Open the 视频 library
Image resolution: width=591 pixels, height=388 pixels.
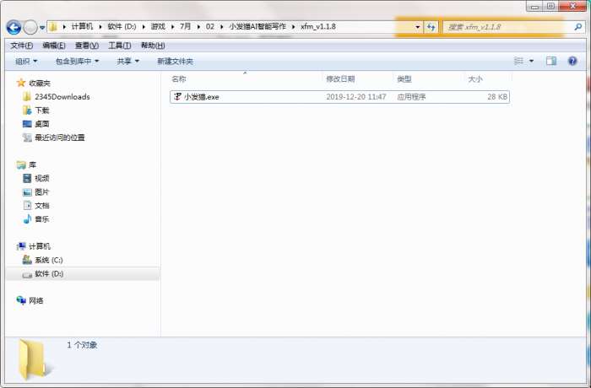click(x=42, y=178)
